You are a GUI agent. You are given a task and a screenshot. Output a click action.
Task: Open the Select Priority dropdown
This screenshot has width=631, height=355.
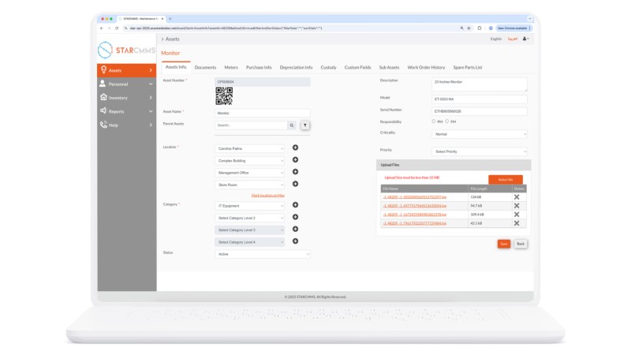(480, 151)
